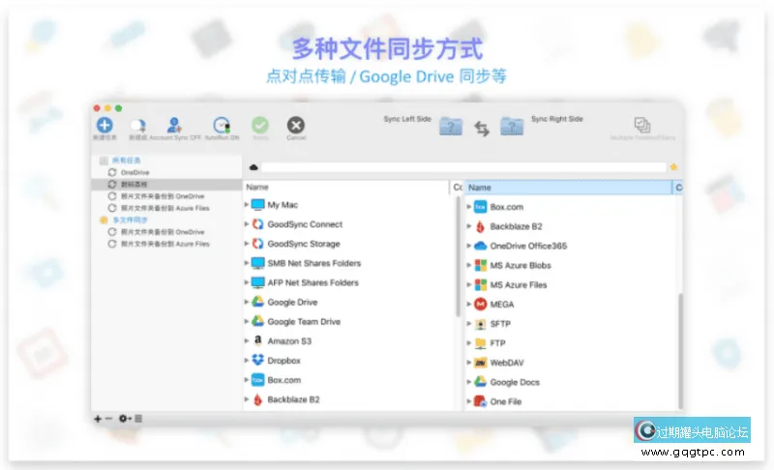Click the 多文件同步 group header

tap(130, 220)
